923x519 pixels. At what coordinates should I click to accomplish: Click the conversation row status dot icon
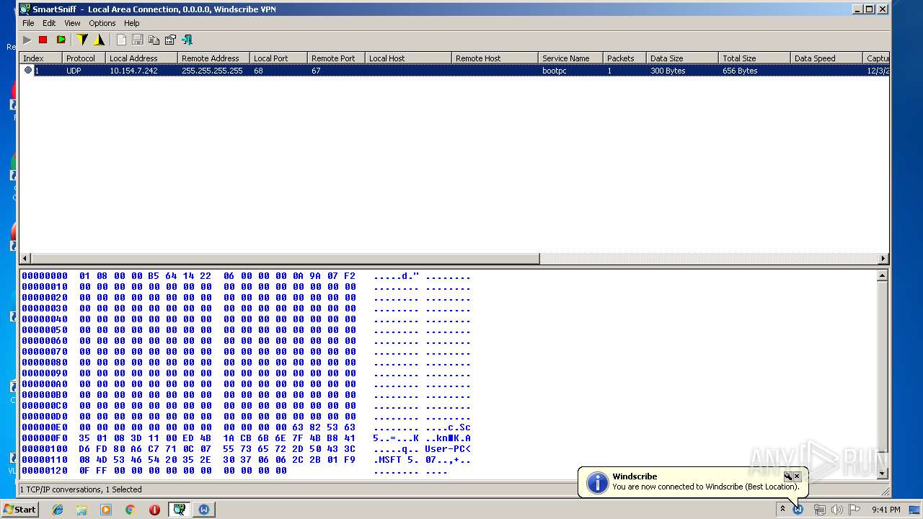pyautogui.click(x=28, y=70)
